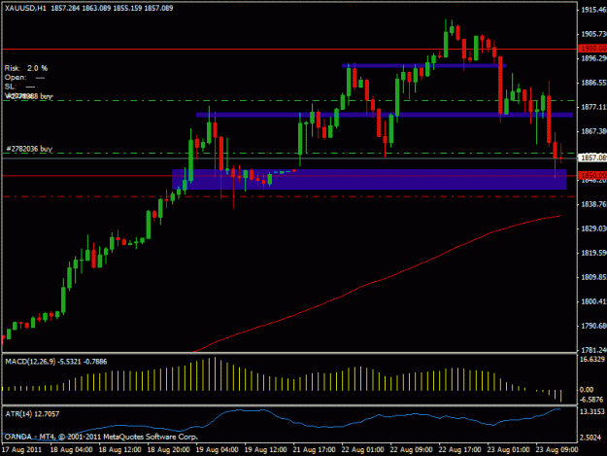
Task: Click the current price tag 1857.08
Action: (592, 158)
